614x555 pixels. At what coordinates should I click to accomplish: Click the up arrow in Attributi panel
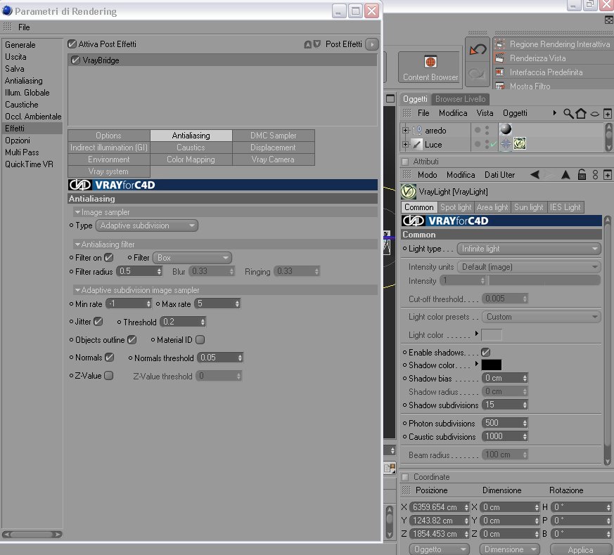point(565,174)
